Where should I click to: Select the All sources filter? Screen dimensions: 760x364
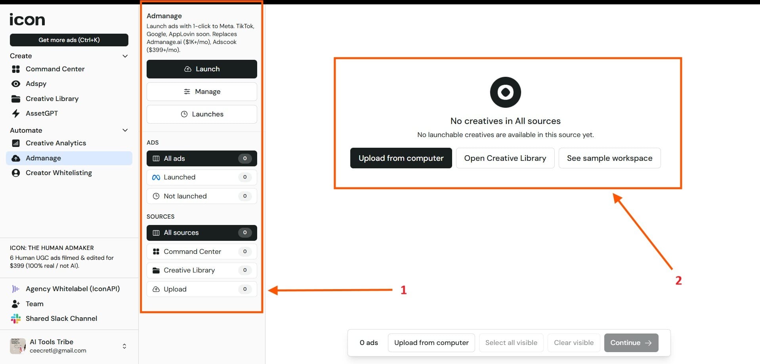(x=202, y=233)
